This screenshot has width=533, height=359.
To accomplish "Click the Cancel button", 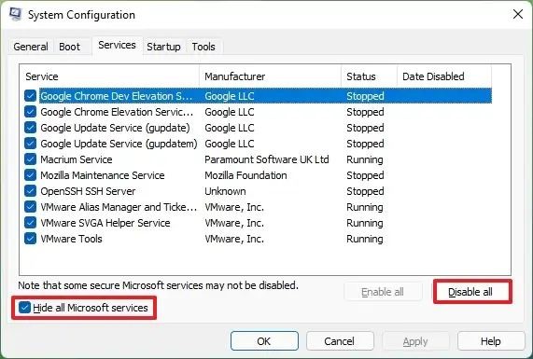I will pyautogui.click(x=340, y=341).
